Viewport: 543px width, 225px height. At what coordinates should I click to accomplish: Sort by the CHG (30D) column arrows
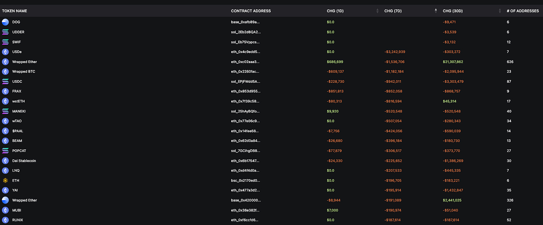coord(500,11)
